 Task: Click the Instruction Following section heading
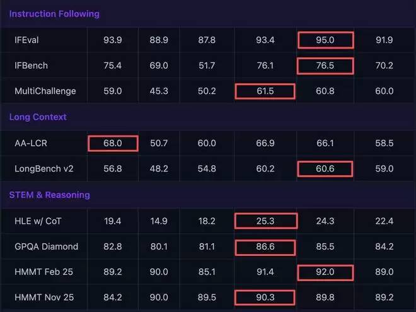54,14
